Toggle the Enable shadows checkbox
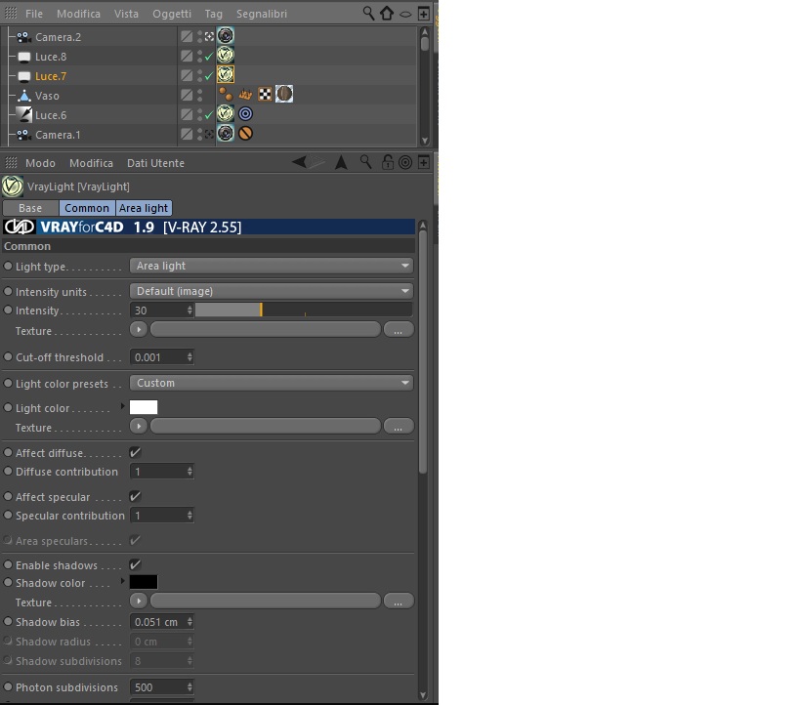 coord(135,564)
